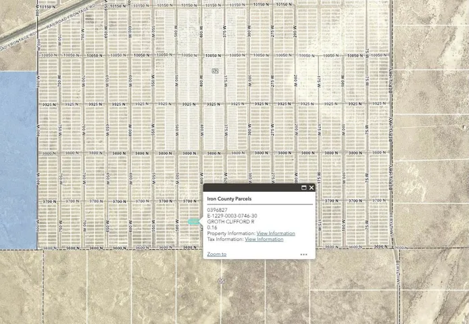This screenshot has height=324, width=469.
Task: Select the large blue shaded parcel
Action: (18, 160)
